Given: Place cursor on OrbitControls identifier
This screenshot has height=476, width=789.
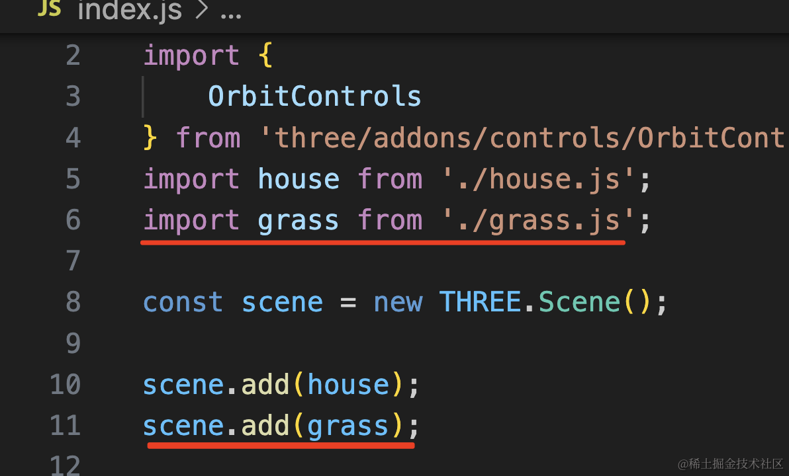Looking at the screenshot, I should tap(314, 96).
